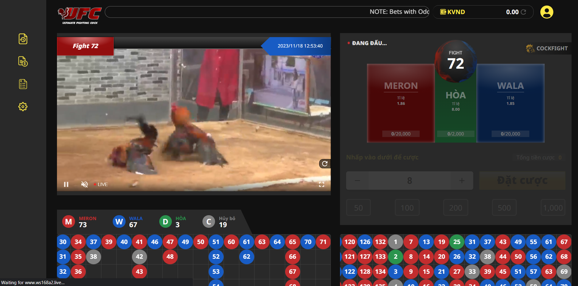Select the green HÒA draw panel
The width and height of the screenshot is (578, 286).
tap(455, 113)
